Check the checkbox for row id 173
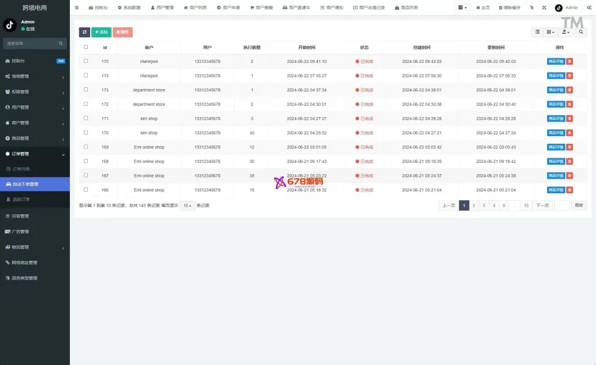Screen dimensions: 596x365 [x=86, y=90]
